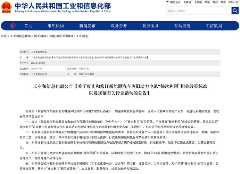Open the 首页 navigation item
This screenshot has width=240, height=174.
coord(28,26)
